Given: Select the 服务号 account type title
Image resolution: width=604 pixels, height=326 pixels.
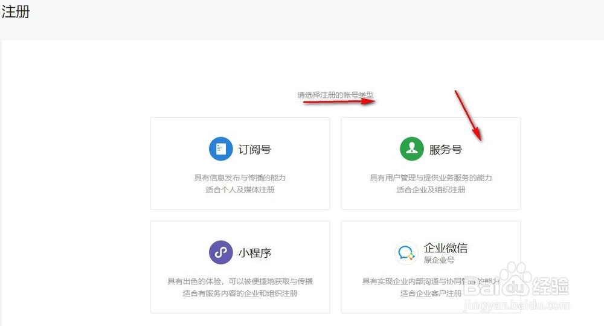Looking at the screenshot, I should click(446, 149).
